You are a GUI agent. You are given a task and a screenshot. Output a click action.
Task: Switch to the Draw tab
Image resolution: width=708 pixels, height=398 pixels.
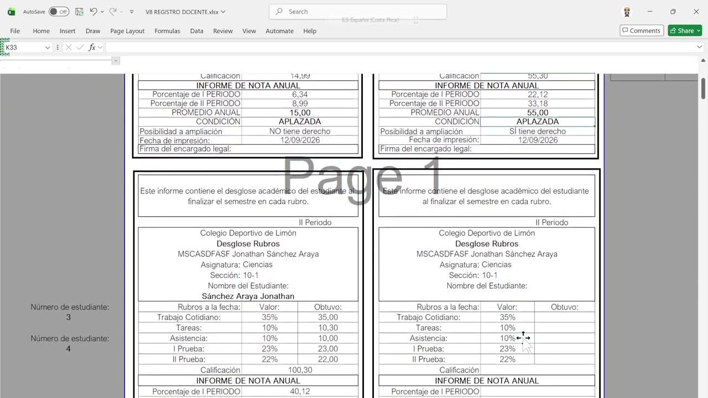point(93,31)
